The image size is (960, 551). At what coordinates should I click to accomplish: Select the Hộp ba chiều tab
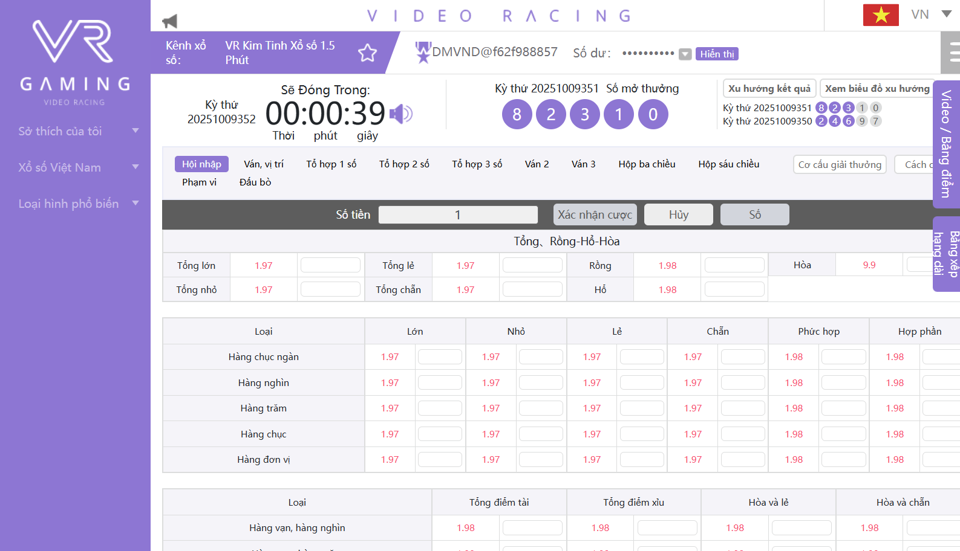tap(646, 164)
